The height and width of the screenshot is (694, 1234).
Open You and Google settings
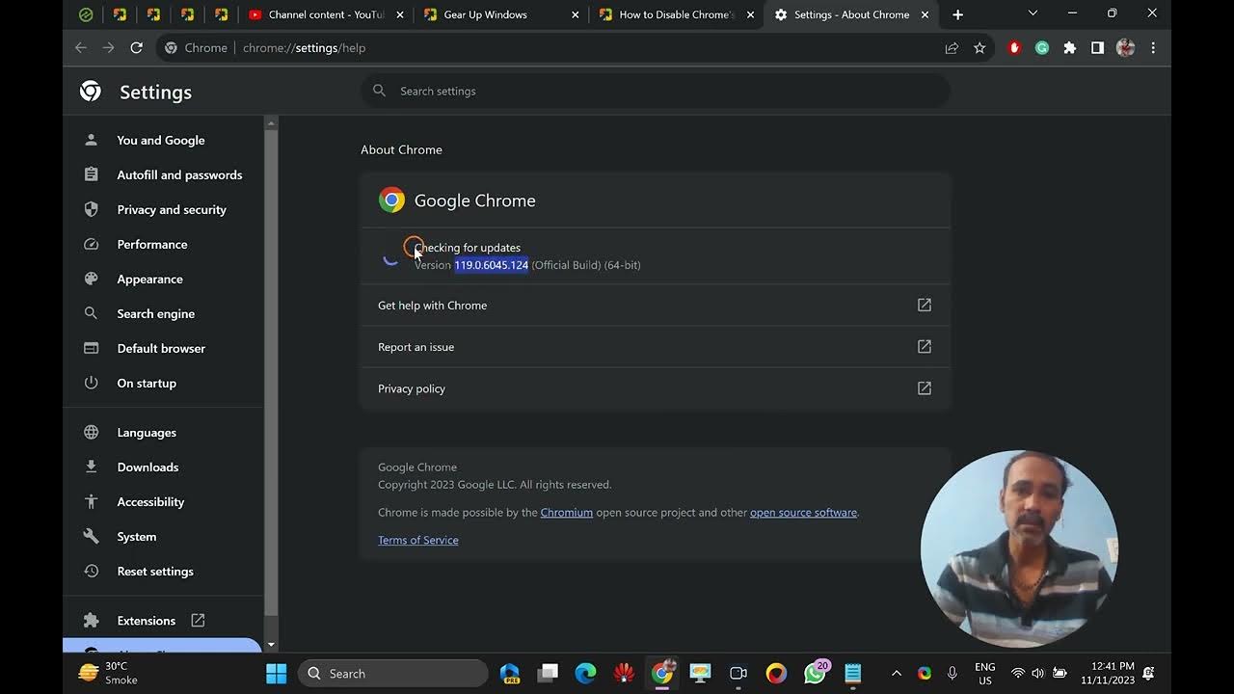161,140
